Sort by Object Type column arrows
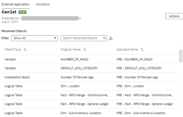The height and width of the screenshot is (117, 183). [x=25, y=50]
